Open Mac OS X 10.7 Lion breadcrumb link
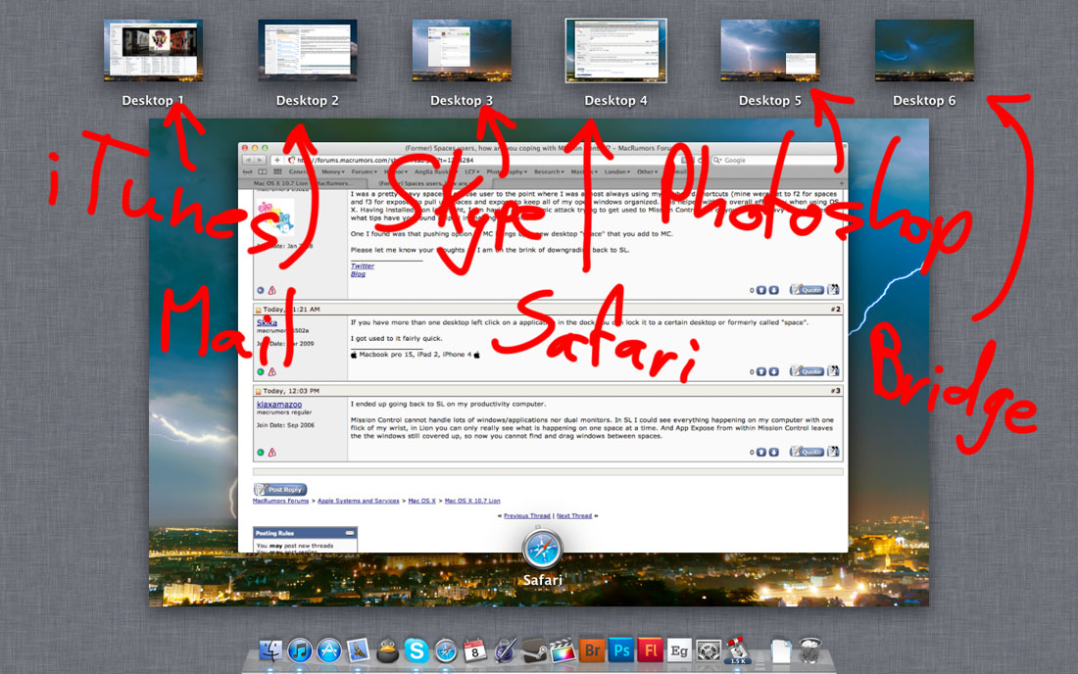The width and height of the screenshot is (1078, 674). 472,501
